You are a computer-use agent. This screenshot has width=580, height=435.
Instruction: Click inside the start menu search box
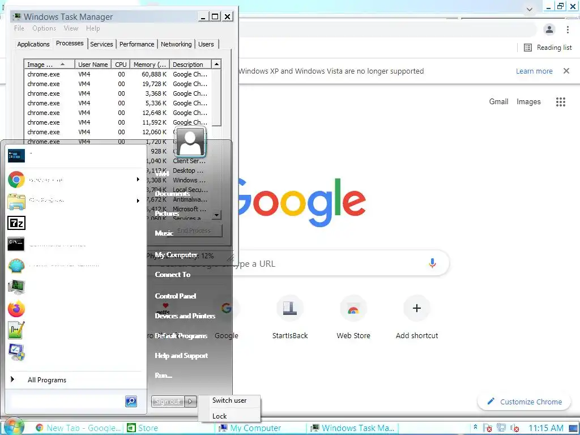pos(68,402)
